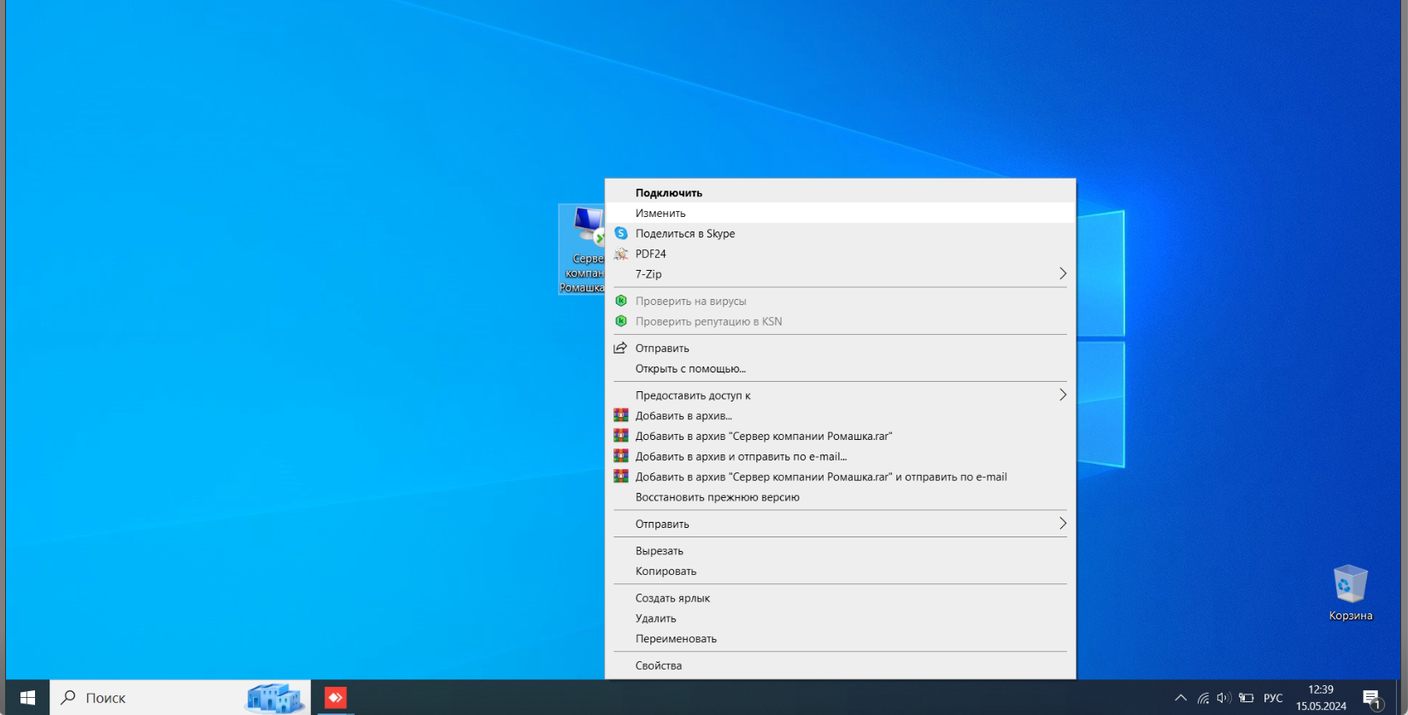Image resolution: width=1408 pixels, height=715 pixels.
Task: Click the battery status tray icon
Action: [x=1246, y=698]
